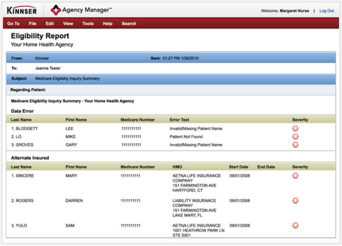Open the View menu
Viewport: 342px width, 246px height.
coord(68,23)
